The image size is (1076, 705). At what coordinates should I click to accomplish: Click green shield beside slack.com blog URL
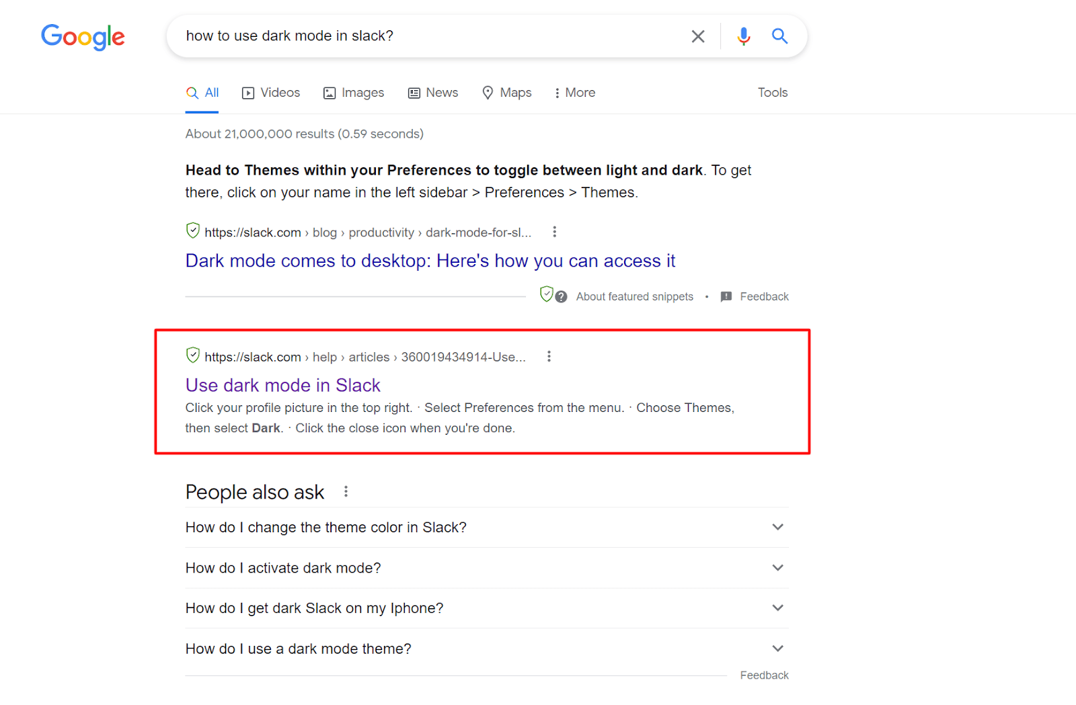(193, 231)
